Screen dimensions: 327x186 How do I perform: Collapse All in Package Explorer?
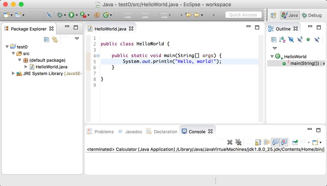pos(47,39)
